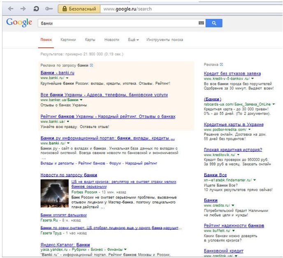Click Газета.Ru source text
Screen dimensions: 283x258
point(49,220)
